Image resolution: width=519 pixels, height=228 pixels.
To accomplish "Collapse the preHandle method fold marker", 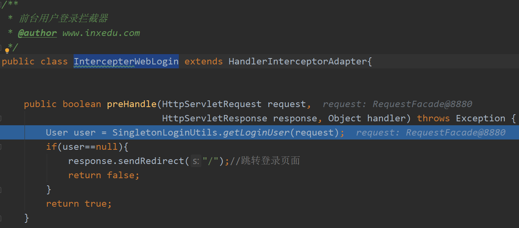I will (2, 118).
